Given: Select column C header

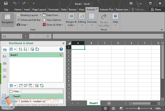Looking at the screenshot, I should [105, 43].
